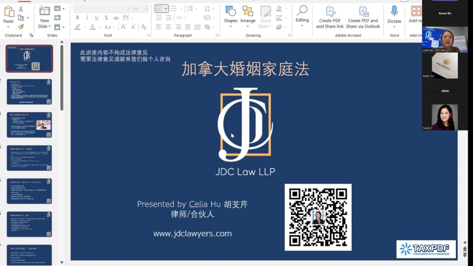This screenshot has height=266, width=473.
Task: Click the Paste clipboard icon
Action: pos(8,11)
